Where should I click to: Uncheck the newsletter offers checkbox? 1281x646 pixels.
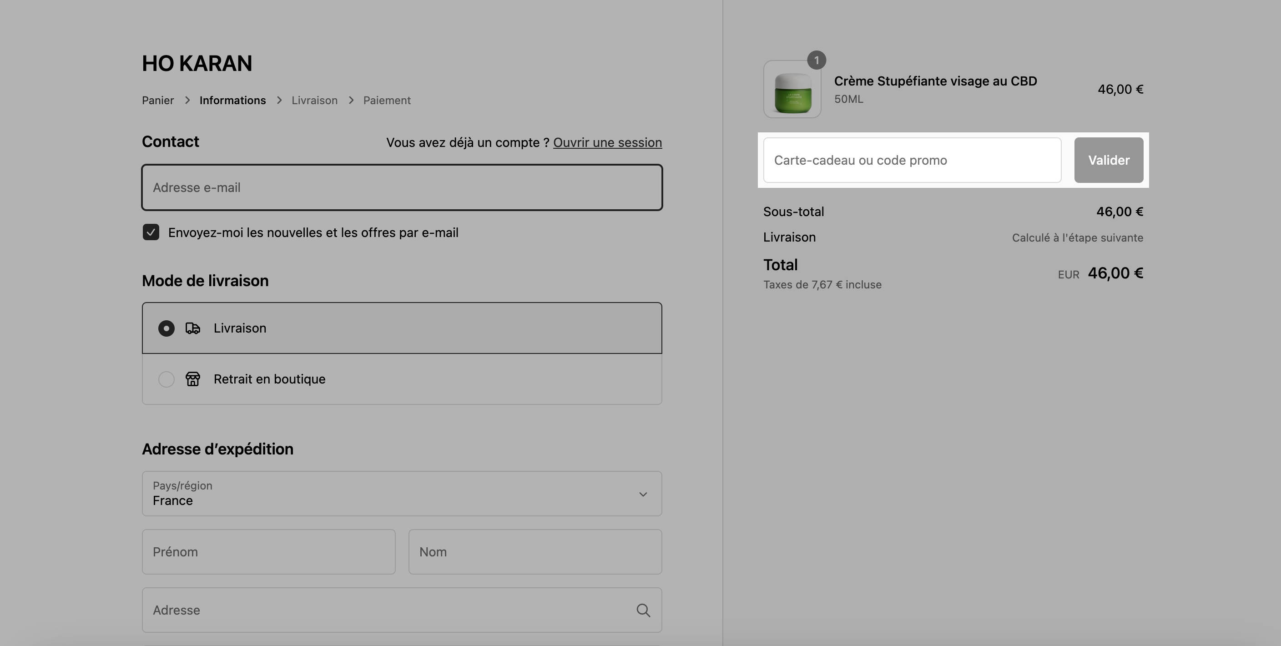tap(151, 232)
